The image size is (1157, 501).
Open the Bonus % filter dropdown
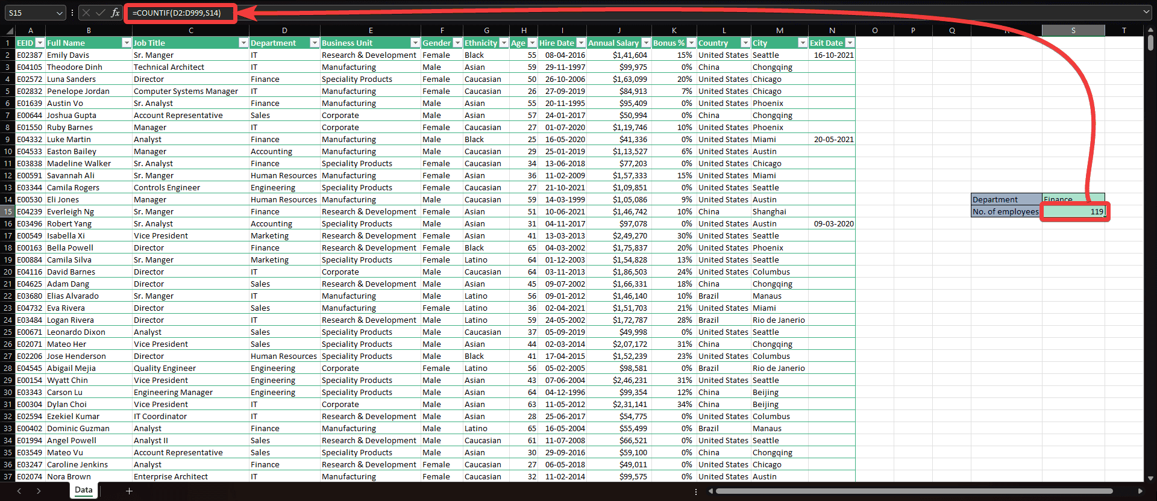click(x=691, y=43)
